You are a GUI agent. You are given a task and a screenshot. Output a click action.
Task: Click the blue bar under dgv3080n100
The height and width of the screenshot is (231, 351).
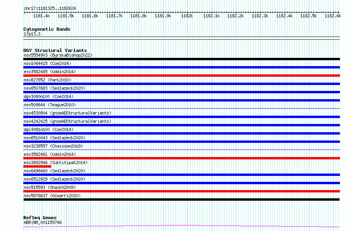(x=181, y=100)
